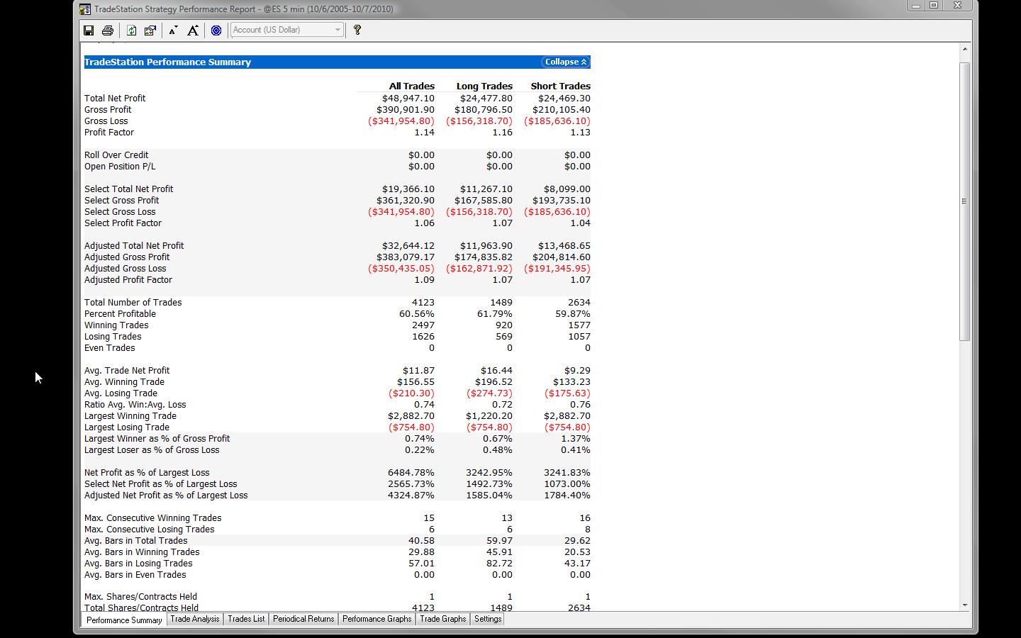Screen dimensions: 1021x638
Task: Click the Total Number of Trades label
Action: tap(133, 303)
